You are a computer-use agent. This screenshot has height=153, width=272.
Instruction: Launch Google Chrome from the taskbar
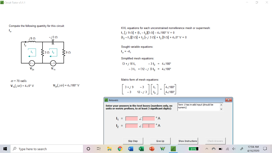[x=120, y=149]
